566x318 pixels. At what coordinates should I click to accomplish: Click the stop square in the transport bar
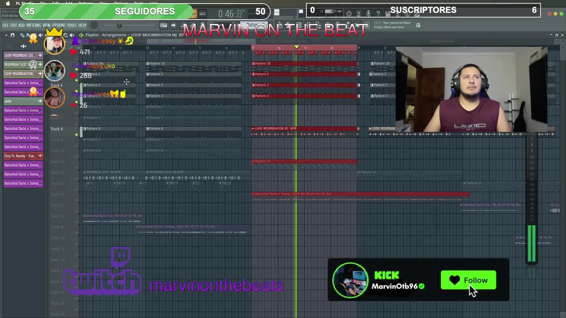click(301, 11)
